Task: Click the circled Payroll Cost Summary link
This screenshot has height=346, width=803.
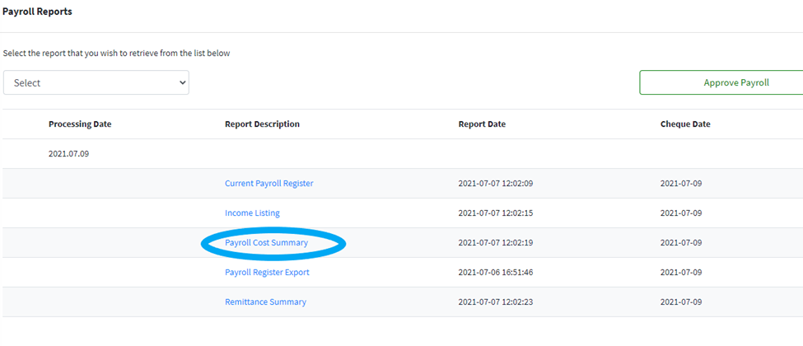Action: [x=266, y=243]
